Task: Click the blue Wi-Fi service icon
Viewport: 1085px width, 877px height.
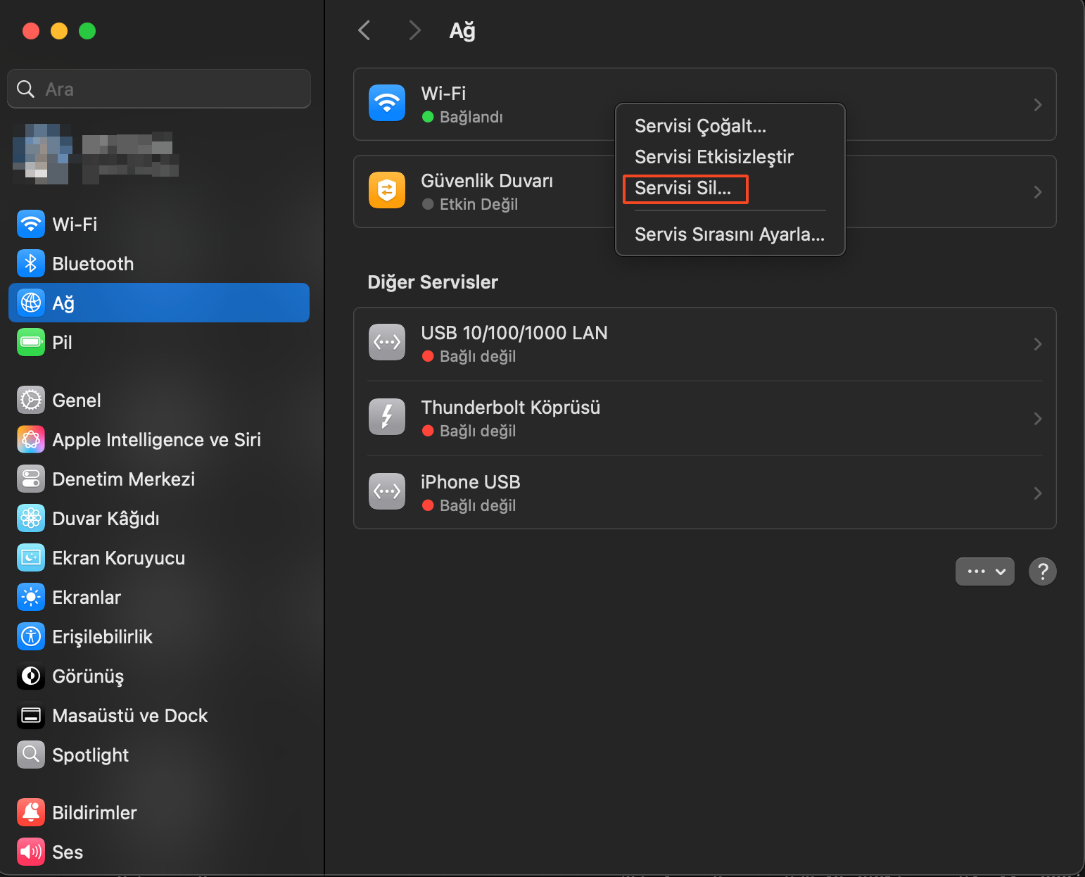Action: [x=387, y=103]
